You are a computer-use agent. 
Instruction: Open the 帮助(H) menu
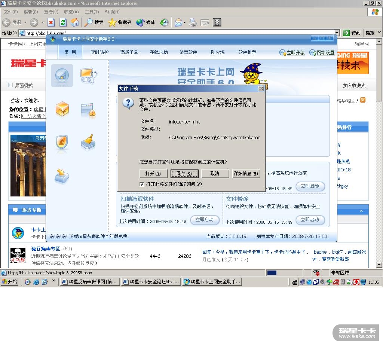click(112, 12)
